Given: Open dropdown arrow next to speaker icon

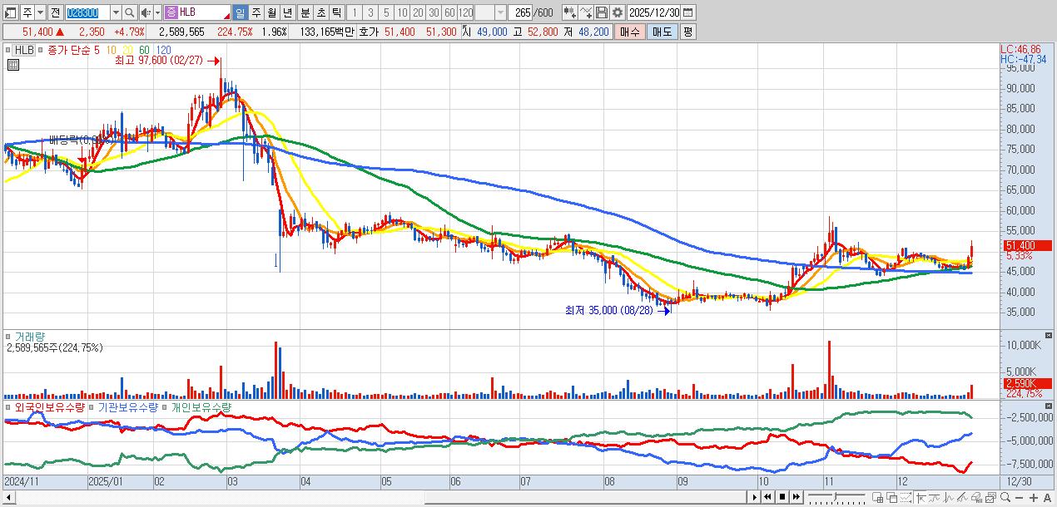Looking at the screenshot, I should 157,12.
